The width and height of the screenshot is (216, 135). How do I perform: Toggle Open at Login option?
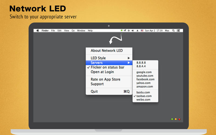coord(109,72)
